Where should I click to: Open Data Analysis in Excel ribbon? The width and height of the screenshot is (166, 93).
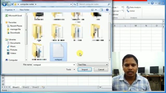(134, 7)
